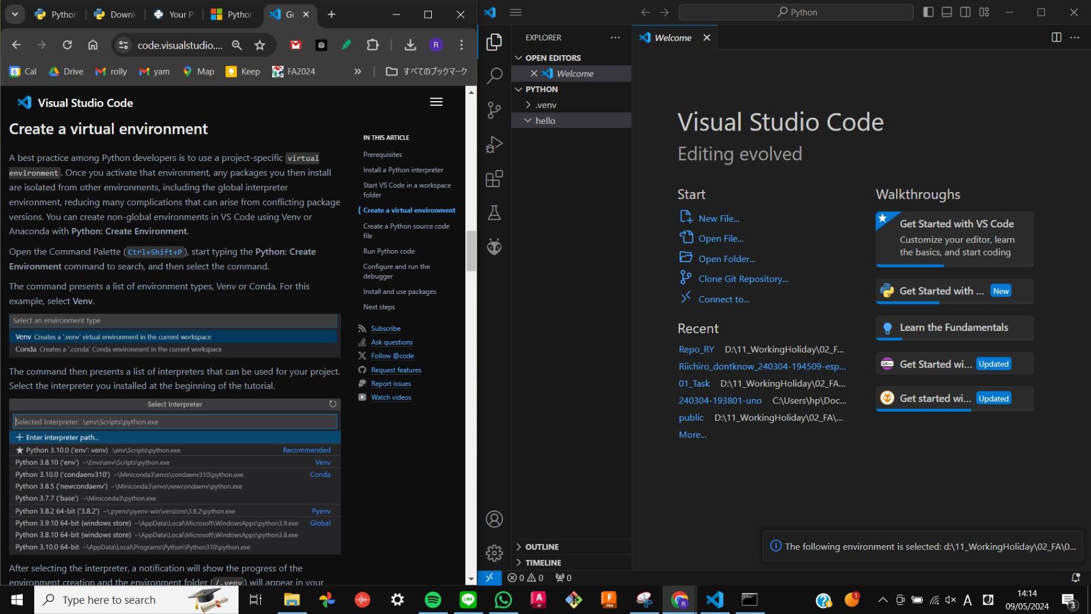Bookmark this page with the star icon

(260, 45)
